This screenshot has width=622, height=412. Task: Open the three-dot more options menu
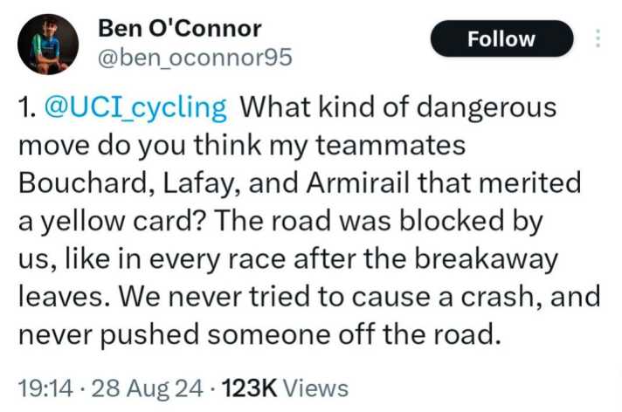click(x=598, y=39)
